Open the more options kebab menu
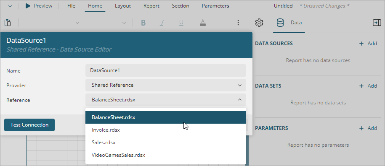The image size is (385, 166). pyautogui.click(x=238, y=23)
